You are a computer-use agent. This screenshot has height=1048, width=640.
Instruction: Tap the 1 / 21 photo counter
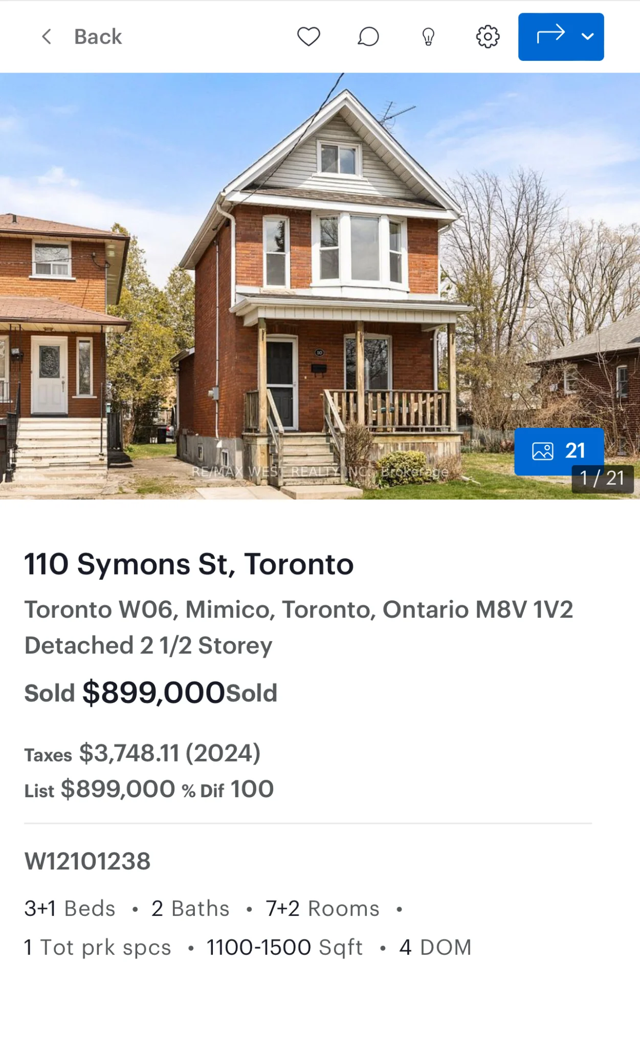(x=602, y=479)
